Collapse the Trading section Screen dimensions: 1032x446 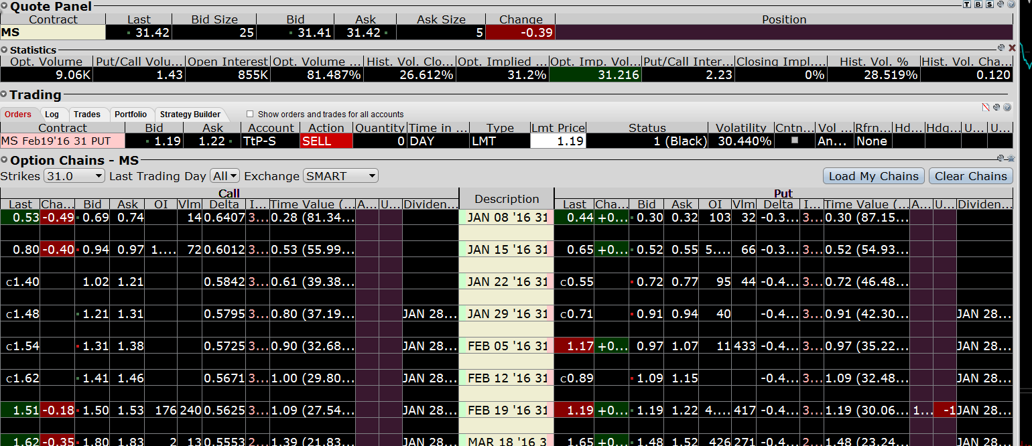click(x=5, y=95)
